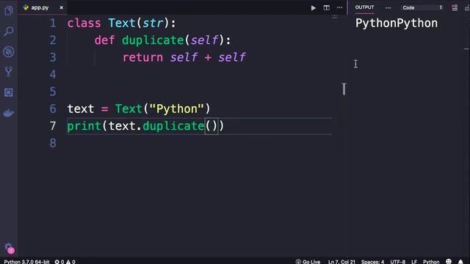
Task: Click the duplicate method name on line 2
Action: [x=153, y=40]
